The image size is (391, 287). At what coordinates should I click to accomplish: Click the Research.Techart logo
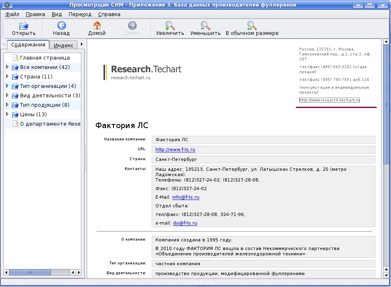(143, 72)
